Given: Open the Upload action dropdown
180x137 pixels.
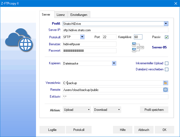Looking at the screenshot, I should [x=77, y=109].
